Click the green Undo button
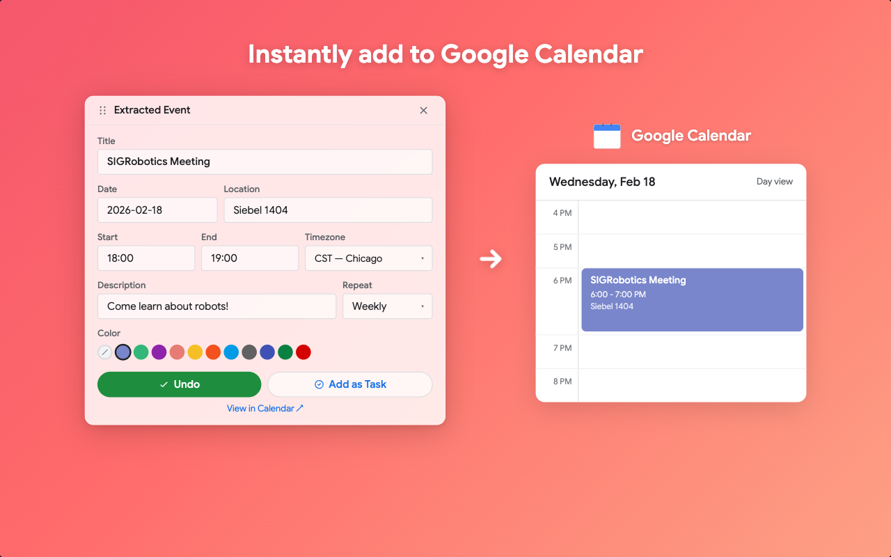891x557 pixels. click(x=180, y=384)
